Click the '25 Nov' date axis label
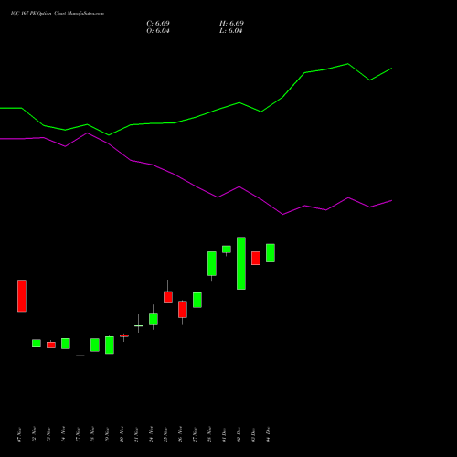 (165, 435)
